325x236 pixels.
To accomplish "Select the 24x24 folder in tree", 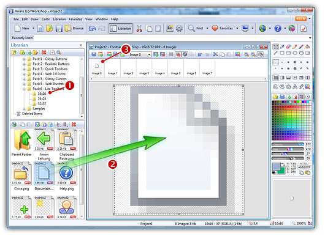I will pos(42,98).
